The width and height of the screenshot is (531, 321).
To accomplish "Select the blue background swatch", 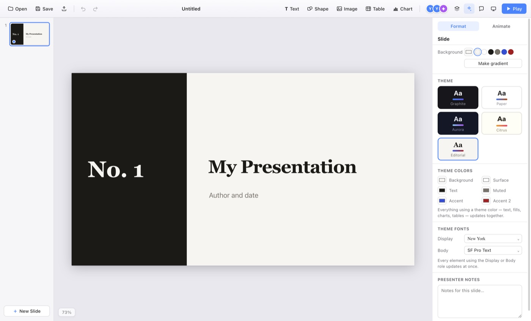I will pyautogui.click(x=504, y=52).
